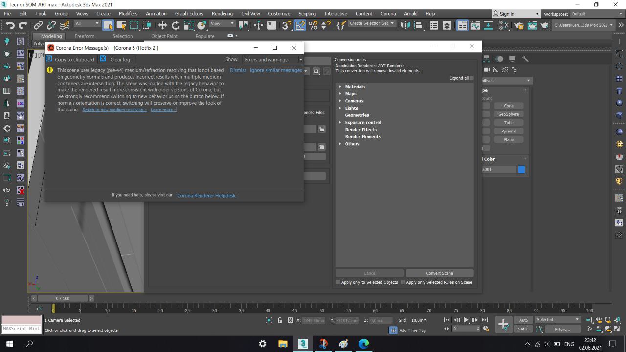
Task: Toggle Window/Crossing selection mode
Action: pyautogui.click(x=147, y=25)
